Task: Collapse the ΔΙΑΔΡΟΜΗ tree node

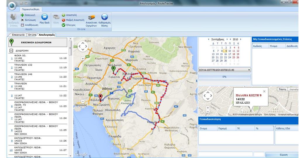Action: click(11, 51)
